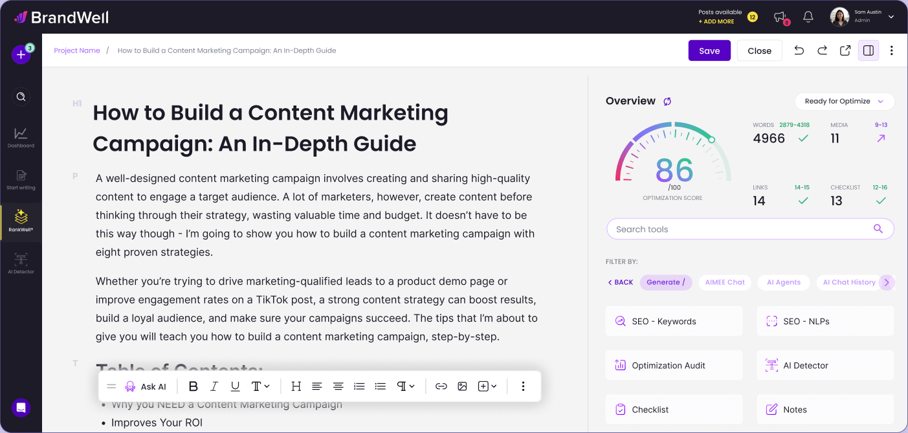
Task: Insert a link from the floating toolbar
Action: pos(441,386)
